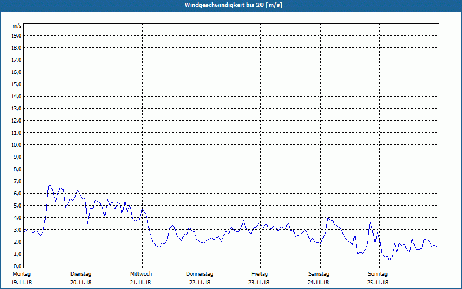Viewport: 462px width, 289px height.
Task: Select the date label 20.11.18
Action: [x=81, y=283]
